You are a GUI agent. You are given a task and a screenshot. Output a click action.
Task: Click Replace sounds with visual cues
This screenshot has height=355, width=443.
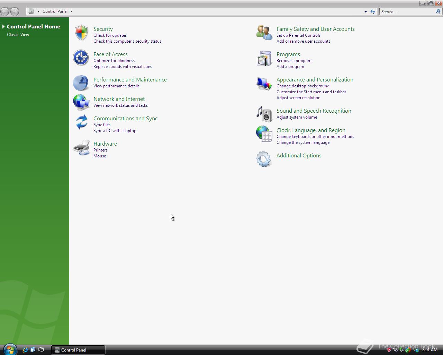[x=123, y=67]
